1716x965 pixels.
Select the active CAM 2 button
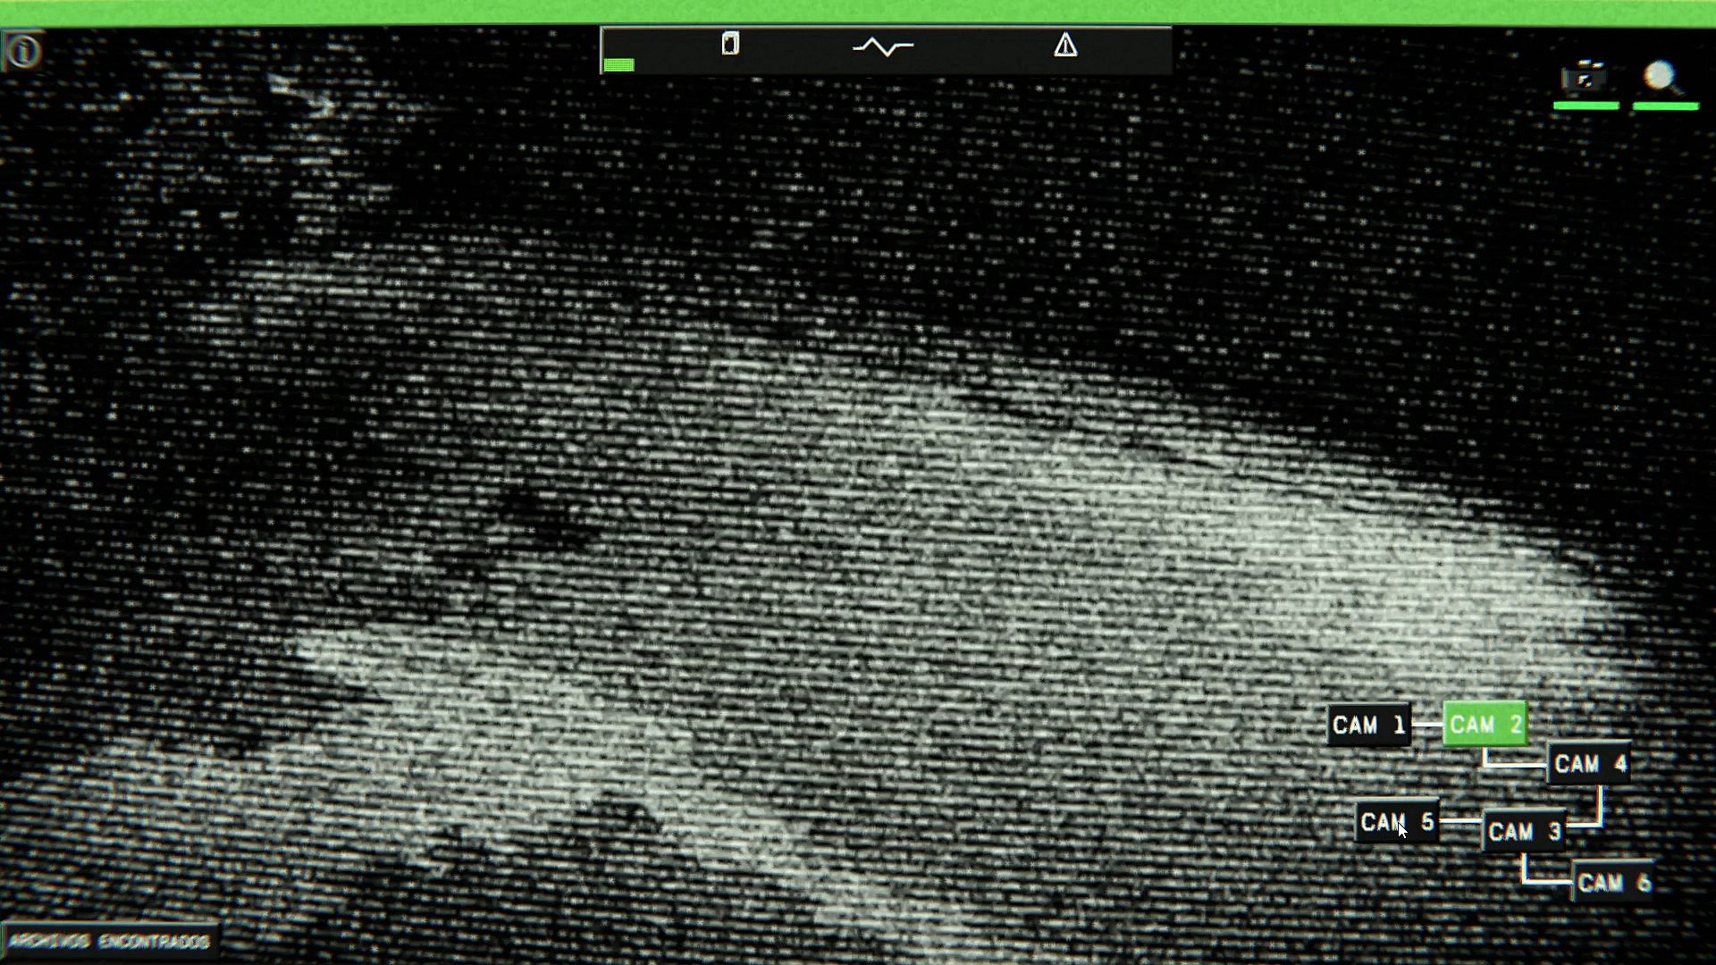point(1485,725)
